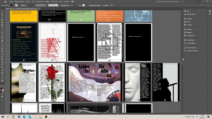Select the Eraser tool

tap(2, 41)
